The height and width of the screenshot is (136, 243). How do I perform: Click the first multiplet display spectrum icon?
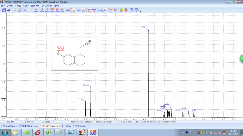point(79,10)
